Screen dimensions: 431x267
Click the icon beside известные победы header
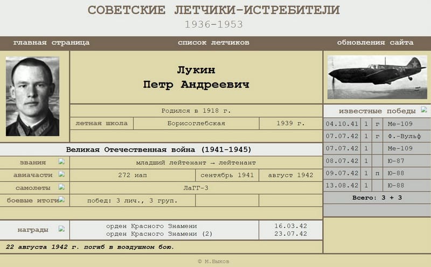tap(424, 109)
